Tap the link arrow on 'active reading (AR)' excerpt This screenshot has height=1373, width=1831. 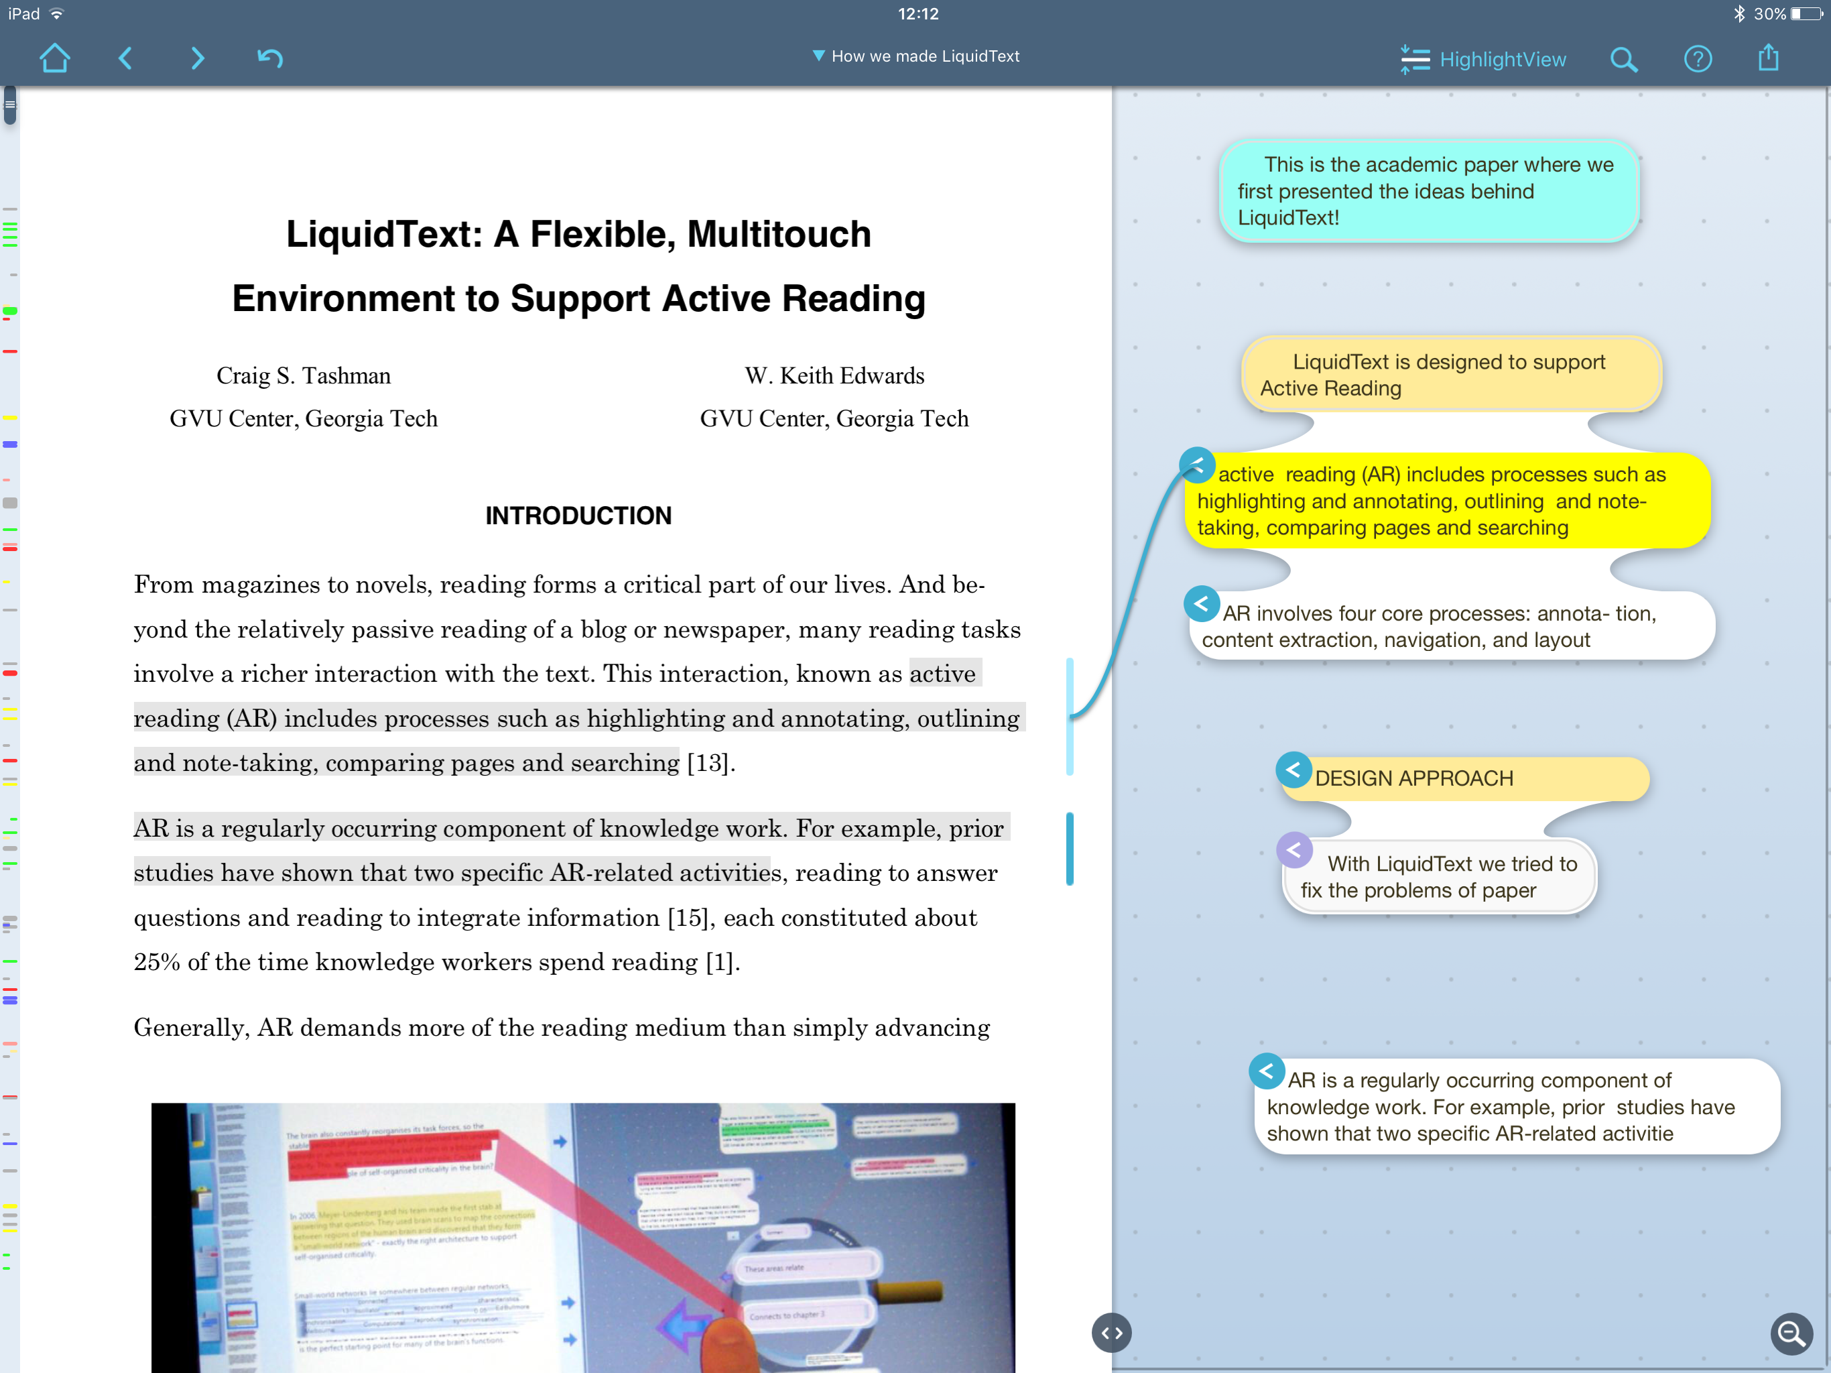pos(1197,465)
